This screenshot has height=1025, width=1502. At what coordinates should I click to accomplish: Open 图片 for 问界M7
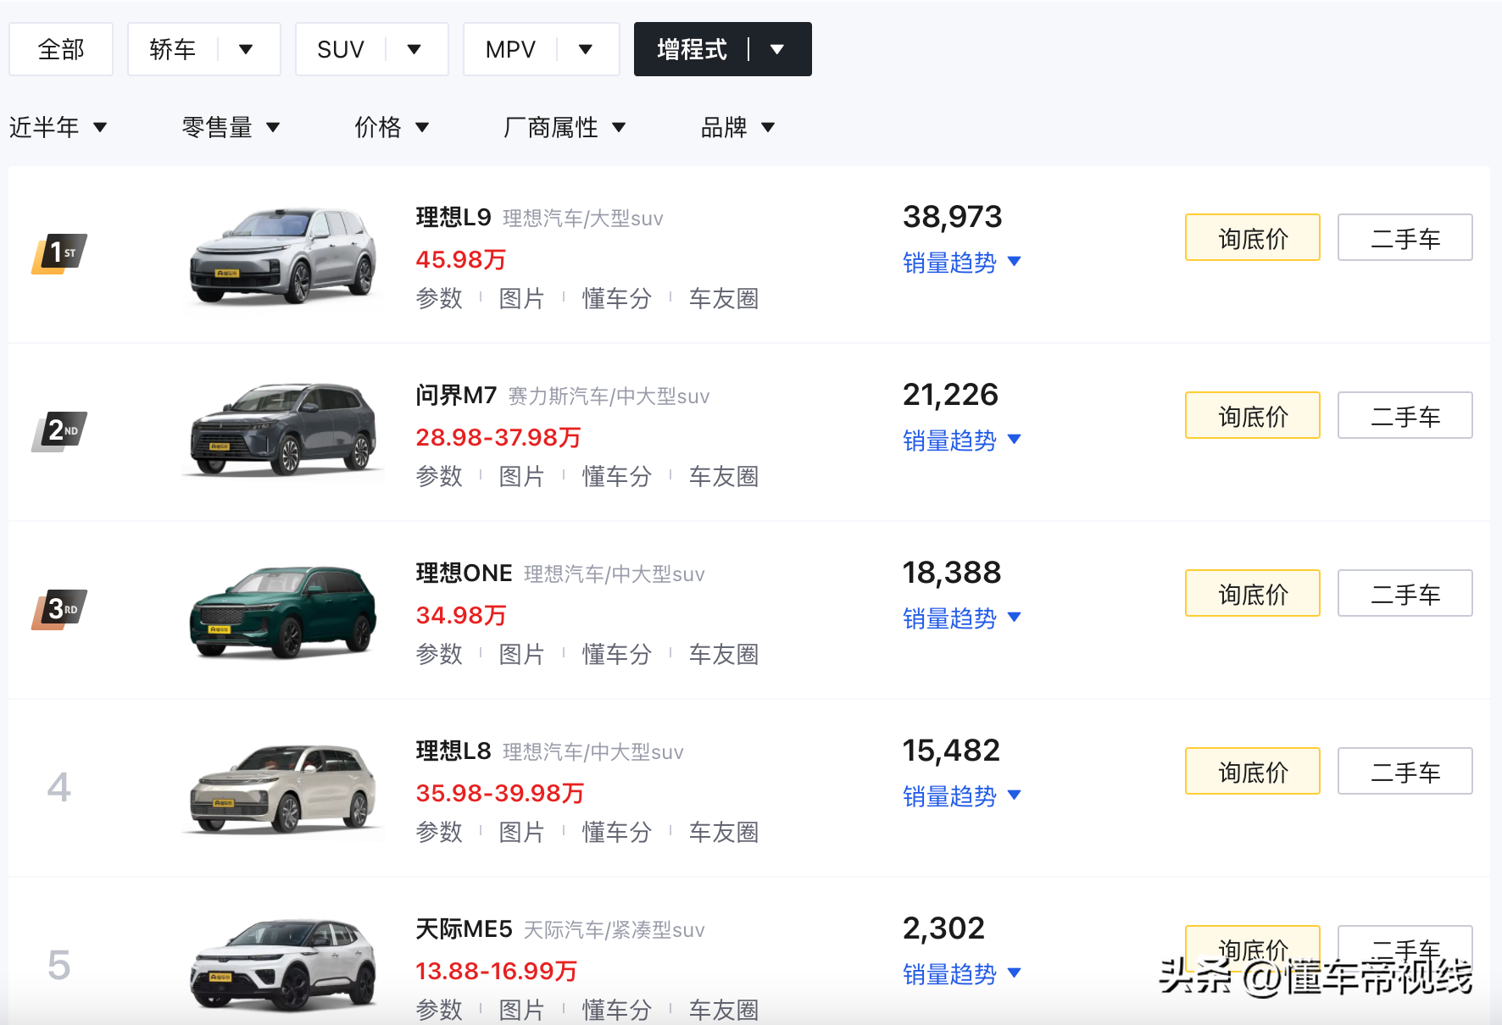521,476
